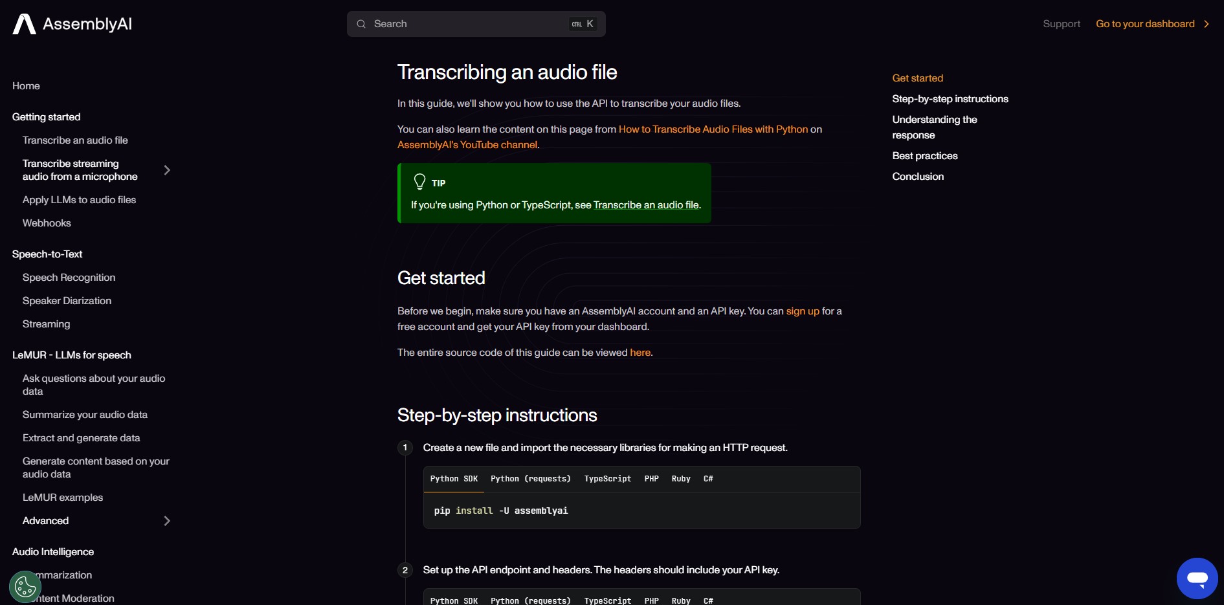Click the Get started section heading in the article

(441, 278)
